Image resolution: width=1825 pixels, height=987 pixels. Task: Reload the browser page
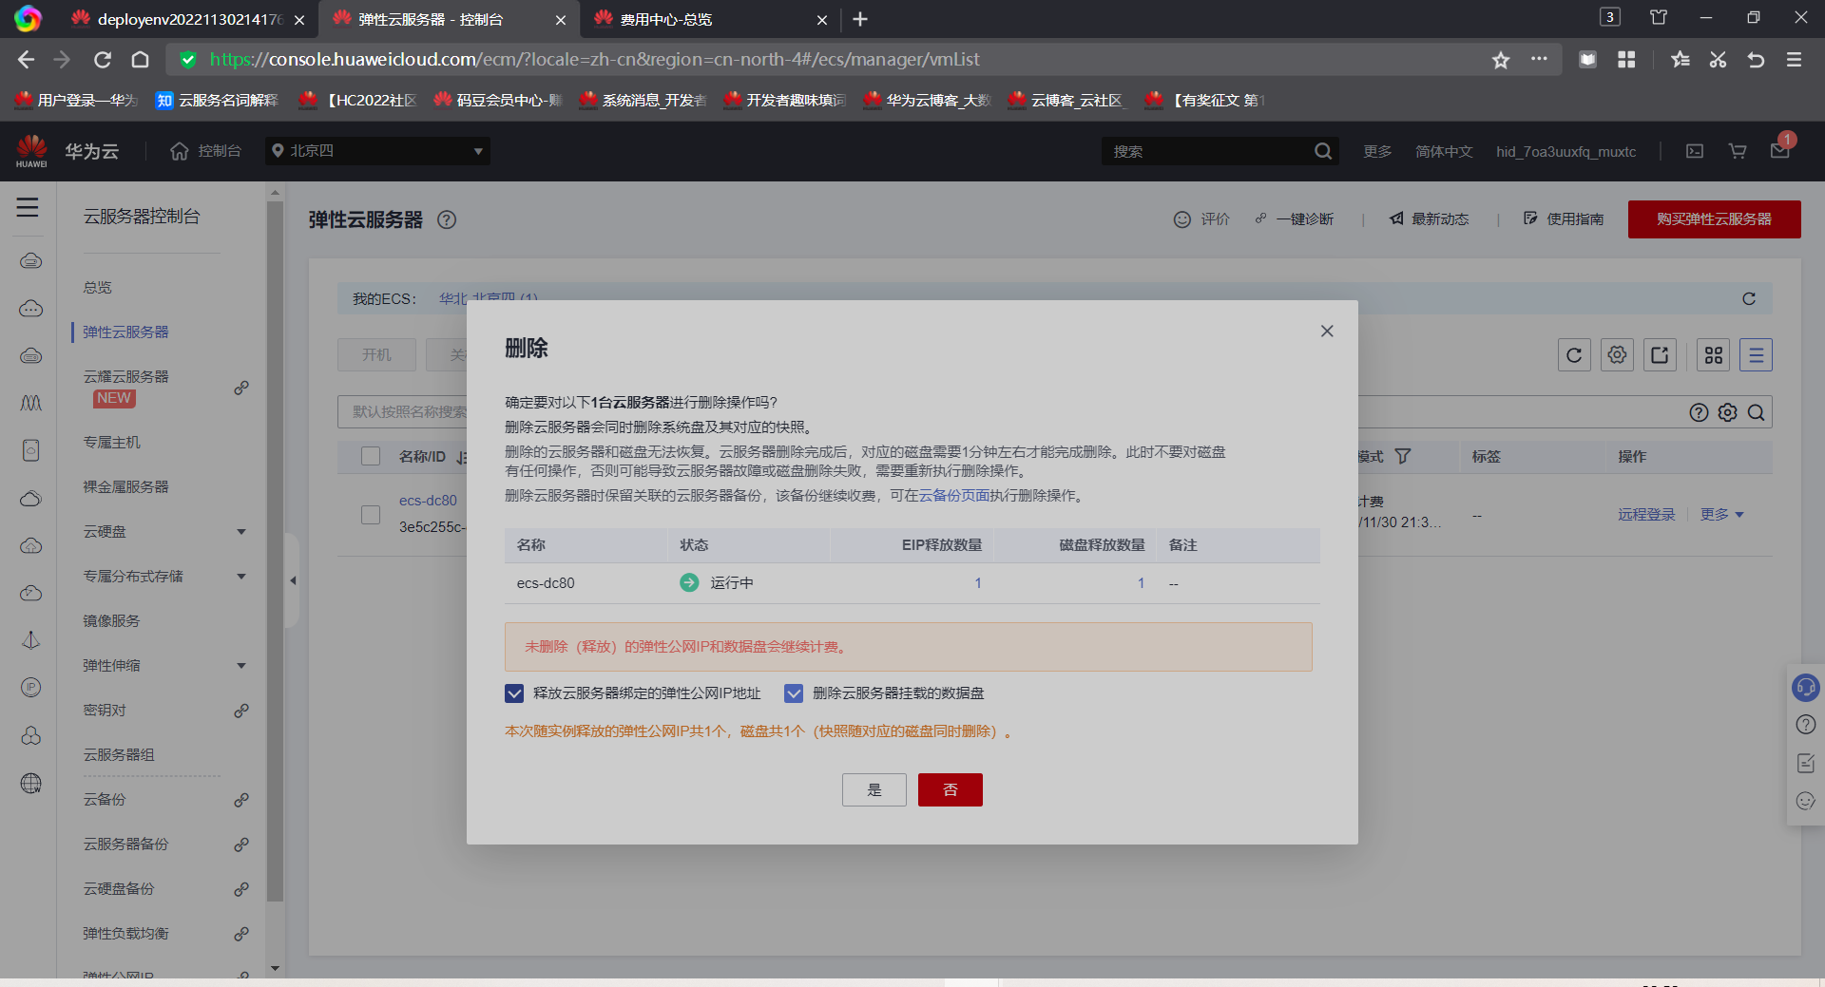pos(103,60)
